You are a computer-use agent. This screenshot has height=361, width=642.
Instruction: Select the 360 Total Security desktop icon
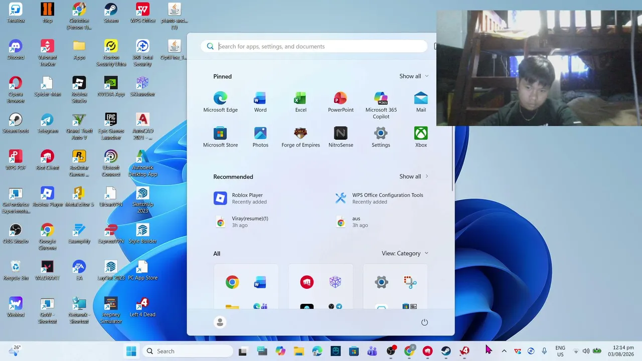pos(143,53)
